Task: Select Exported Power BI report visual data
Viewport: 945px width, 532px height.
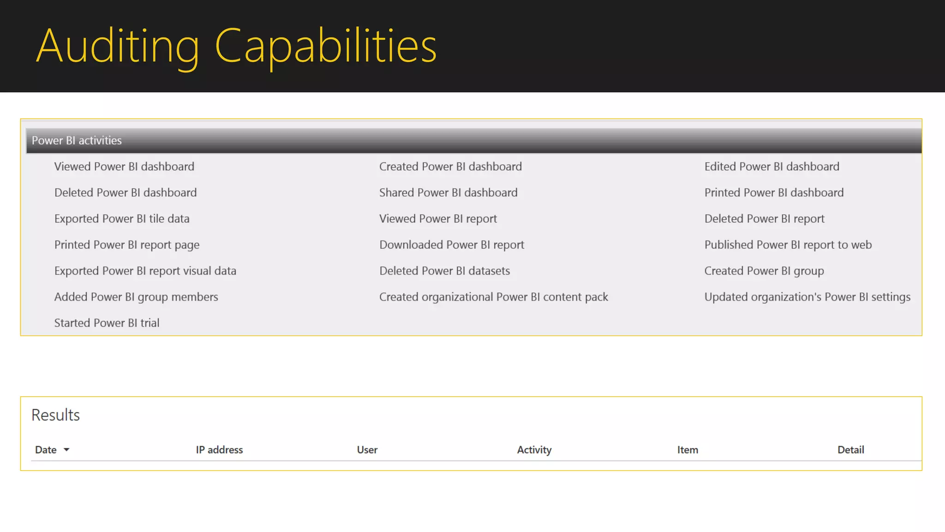Action: (x=145, y=271)
